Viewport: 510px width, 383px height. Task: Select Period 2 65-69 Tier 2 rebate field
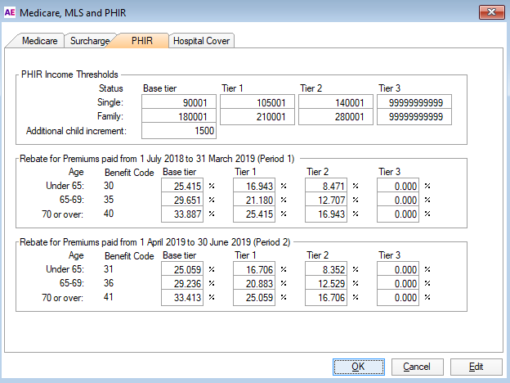(328, 284)
